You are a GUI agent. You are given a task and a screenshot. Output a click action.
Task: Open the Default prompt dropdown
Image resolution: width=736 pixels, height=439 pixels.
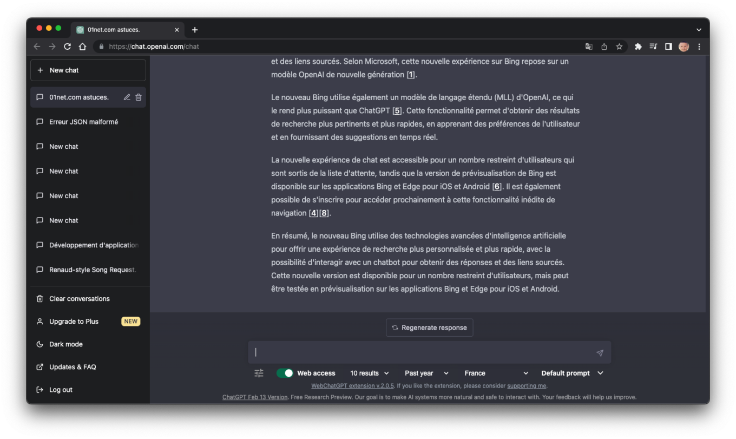click(572, 373)
